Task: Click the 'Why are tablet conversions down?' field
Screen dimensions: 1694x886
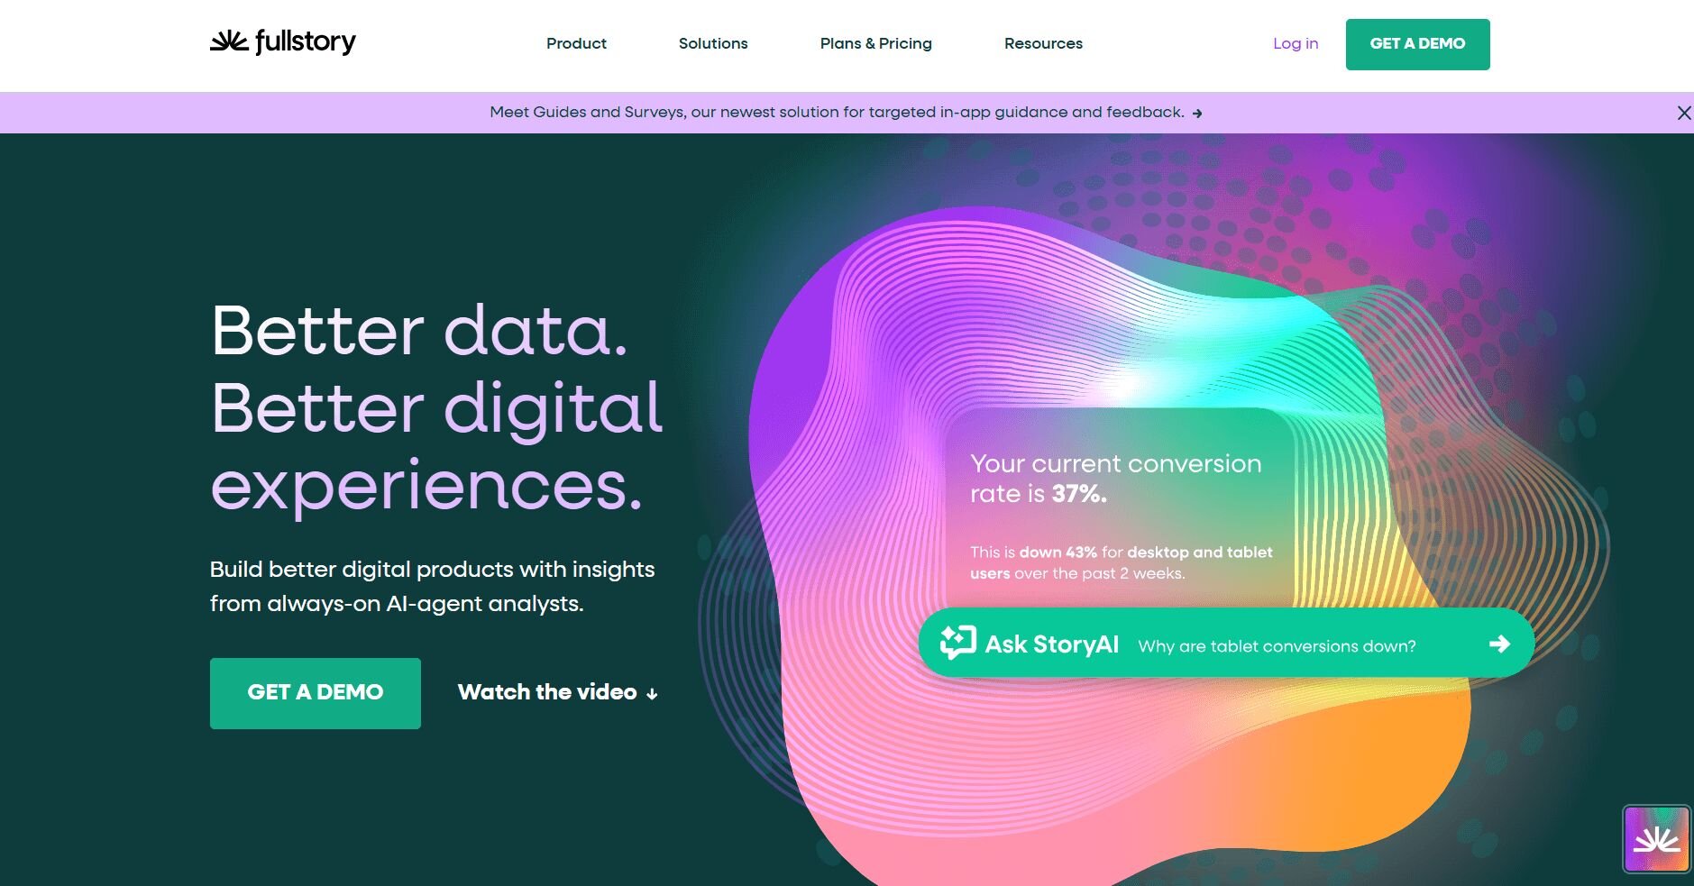Action: [x=1277, y=645]
